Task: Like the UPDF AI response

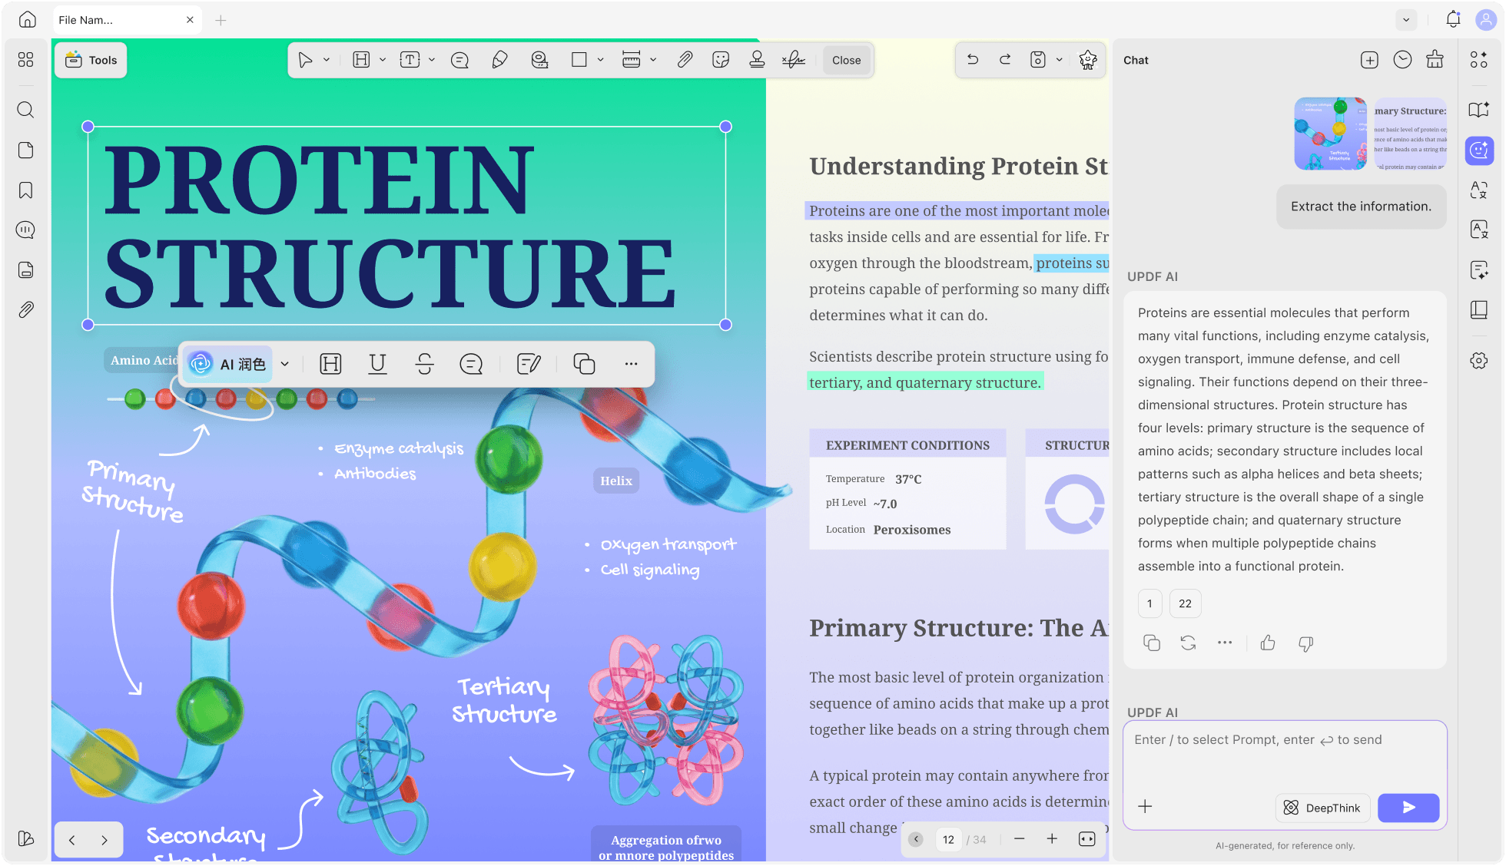Action: (x=1268, y=643)
